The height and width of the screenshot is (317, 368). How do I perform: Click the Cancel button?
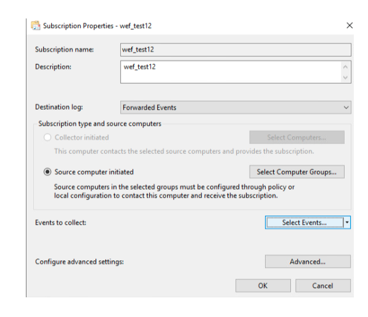323,286
